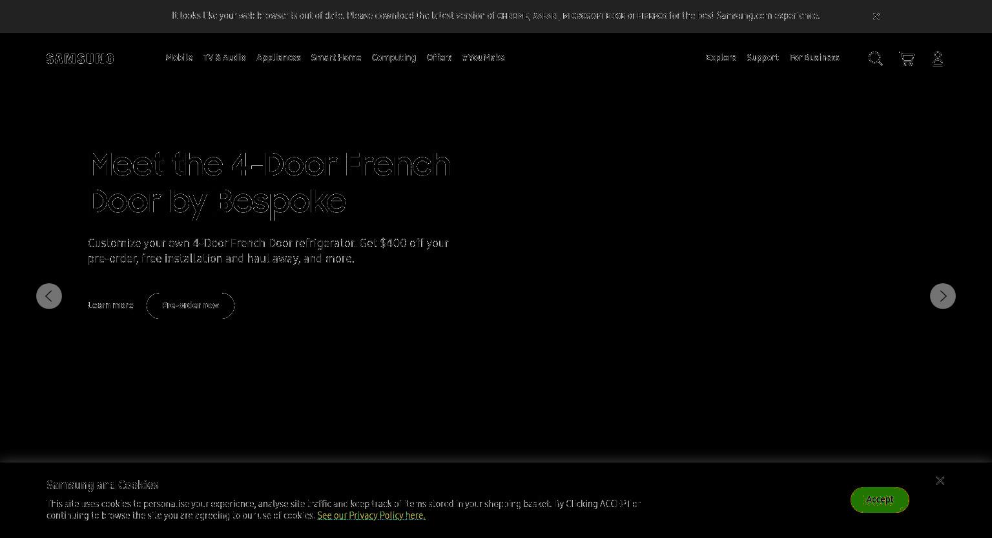Click the Chrome download link

click(x=513, y=16)
